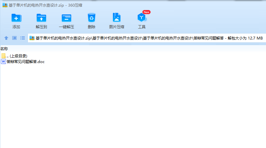Sort by the 名称 column header
The height and width of the screenshot is (148, 266).
pyautogui.click(x=4, y=49)
